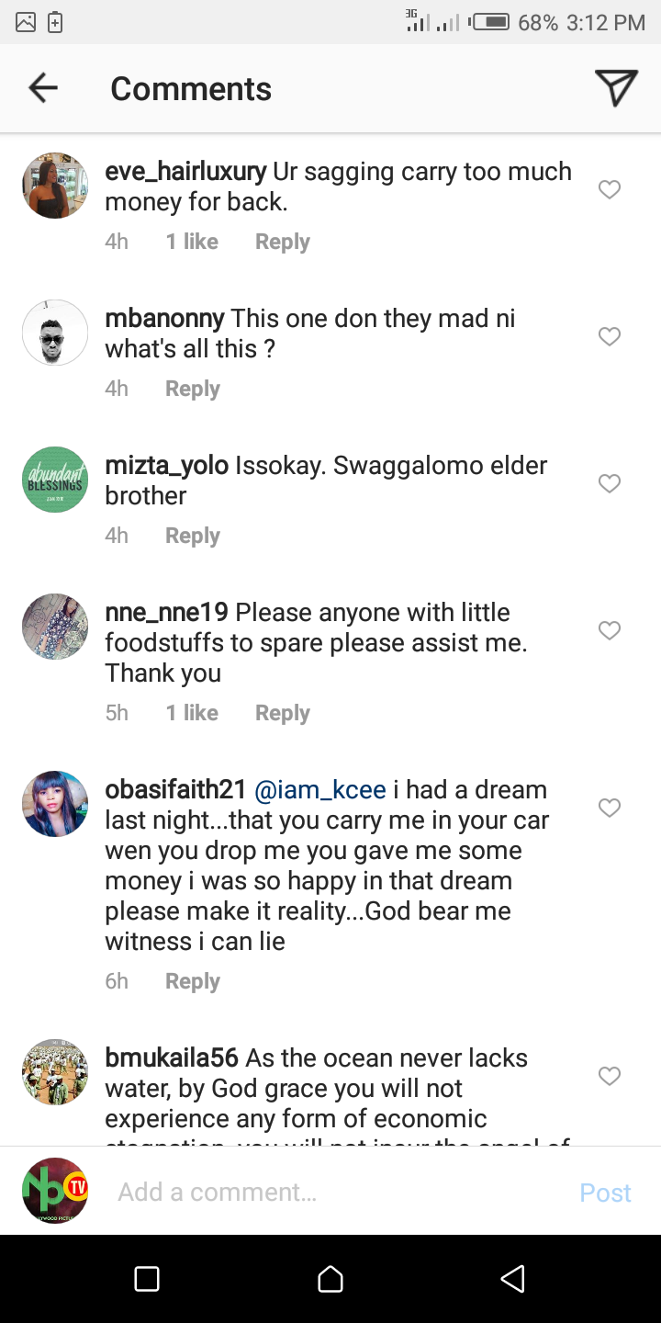Reply to mizta_yolo's comment
The height and width of the screenshot is (1323, 661).
[x=192, y=536]
